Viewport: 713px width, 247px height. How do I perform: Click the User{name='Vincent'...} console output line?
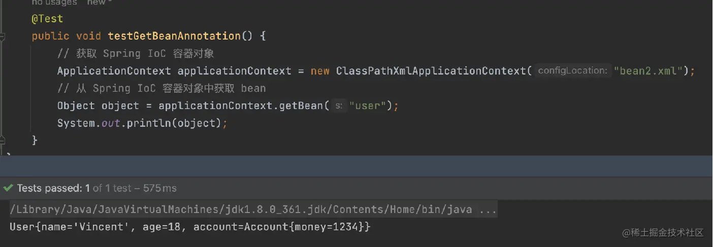[190, 227]
